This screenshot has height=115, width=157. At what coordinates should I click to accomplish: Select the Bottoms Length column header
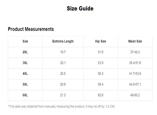tap(63, 41)
